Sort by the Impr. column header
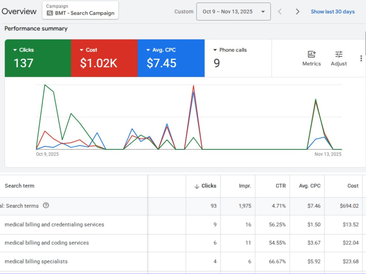This screenshot has height=274, width=366. (x=245, y=186)
